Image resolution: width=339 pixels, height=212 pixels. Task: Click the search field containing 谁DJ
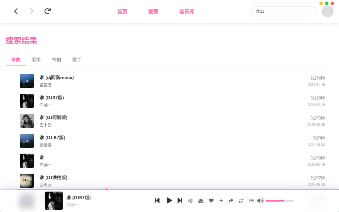283,12
